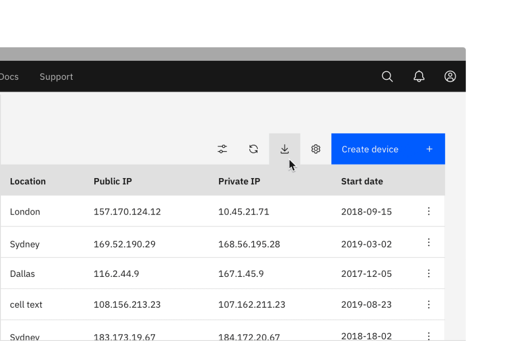Select the 116.2.44.9 public IP cell
514x341 pixels.
tap(116, 274)
